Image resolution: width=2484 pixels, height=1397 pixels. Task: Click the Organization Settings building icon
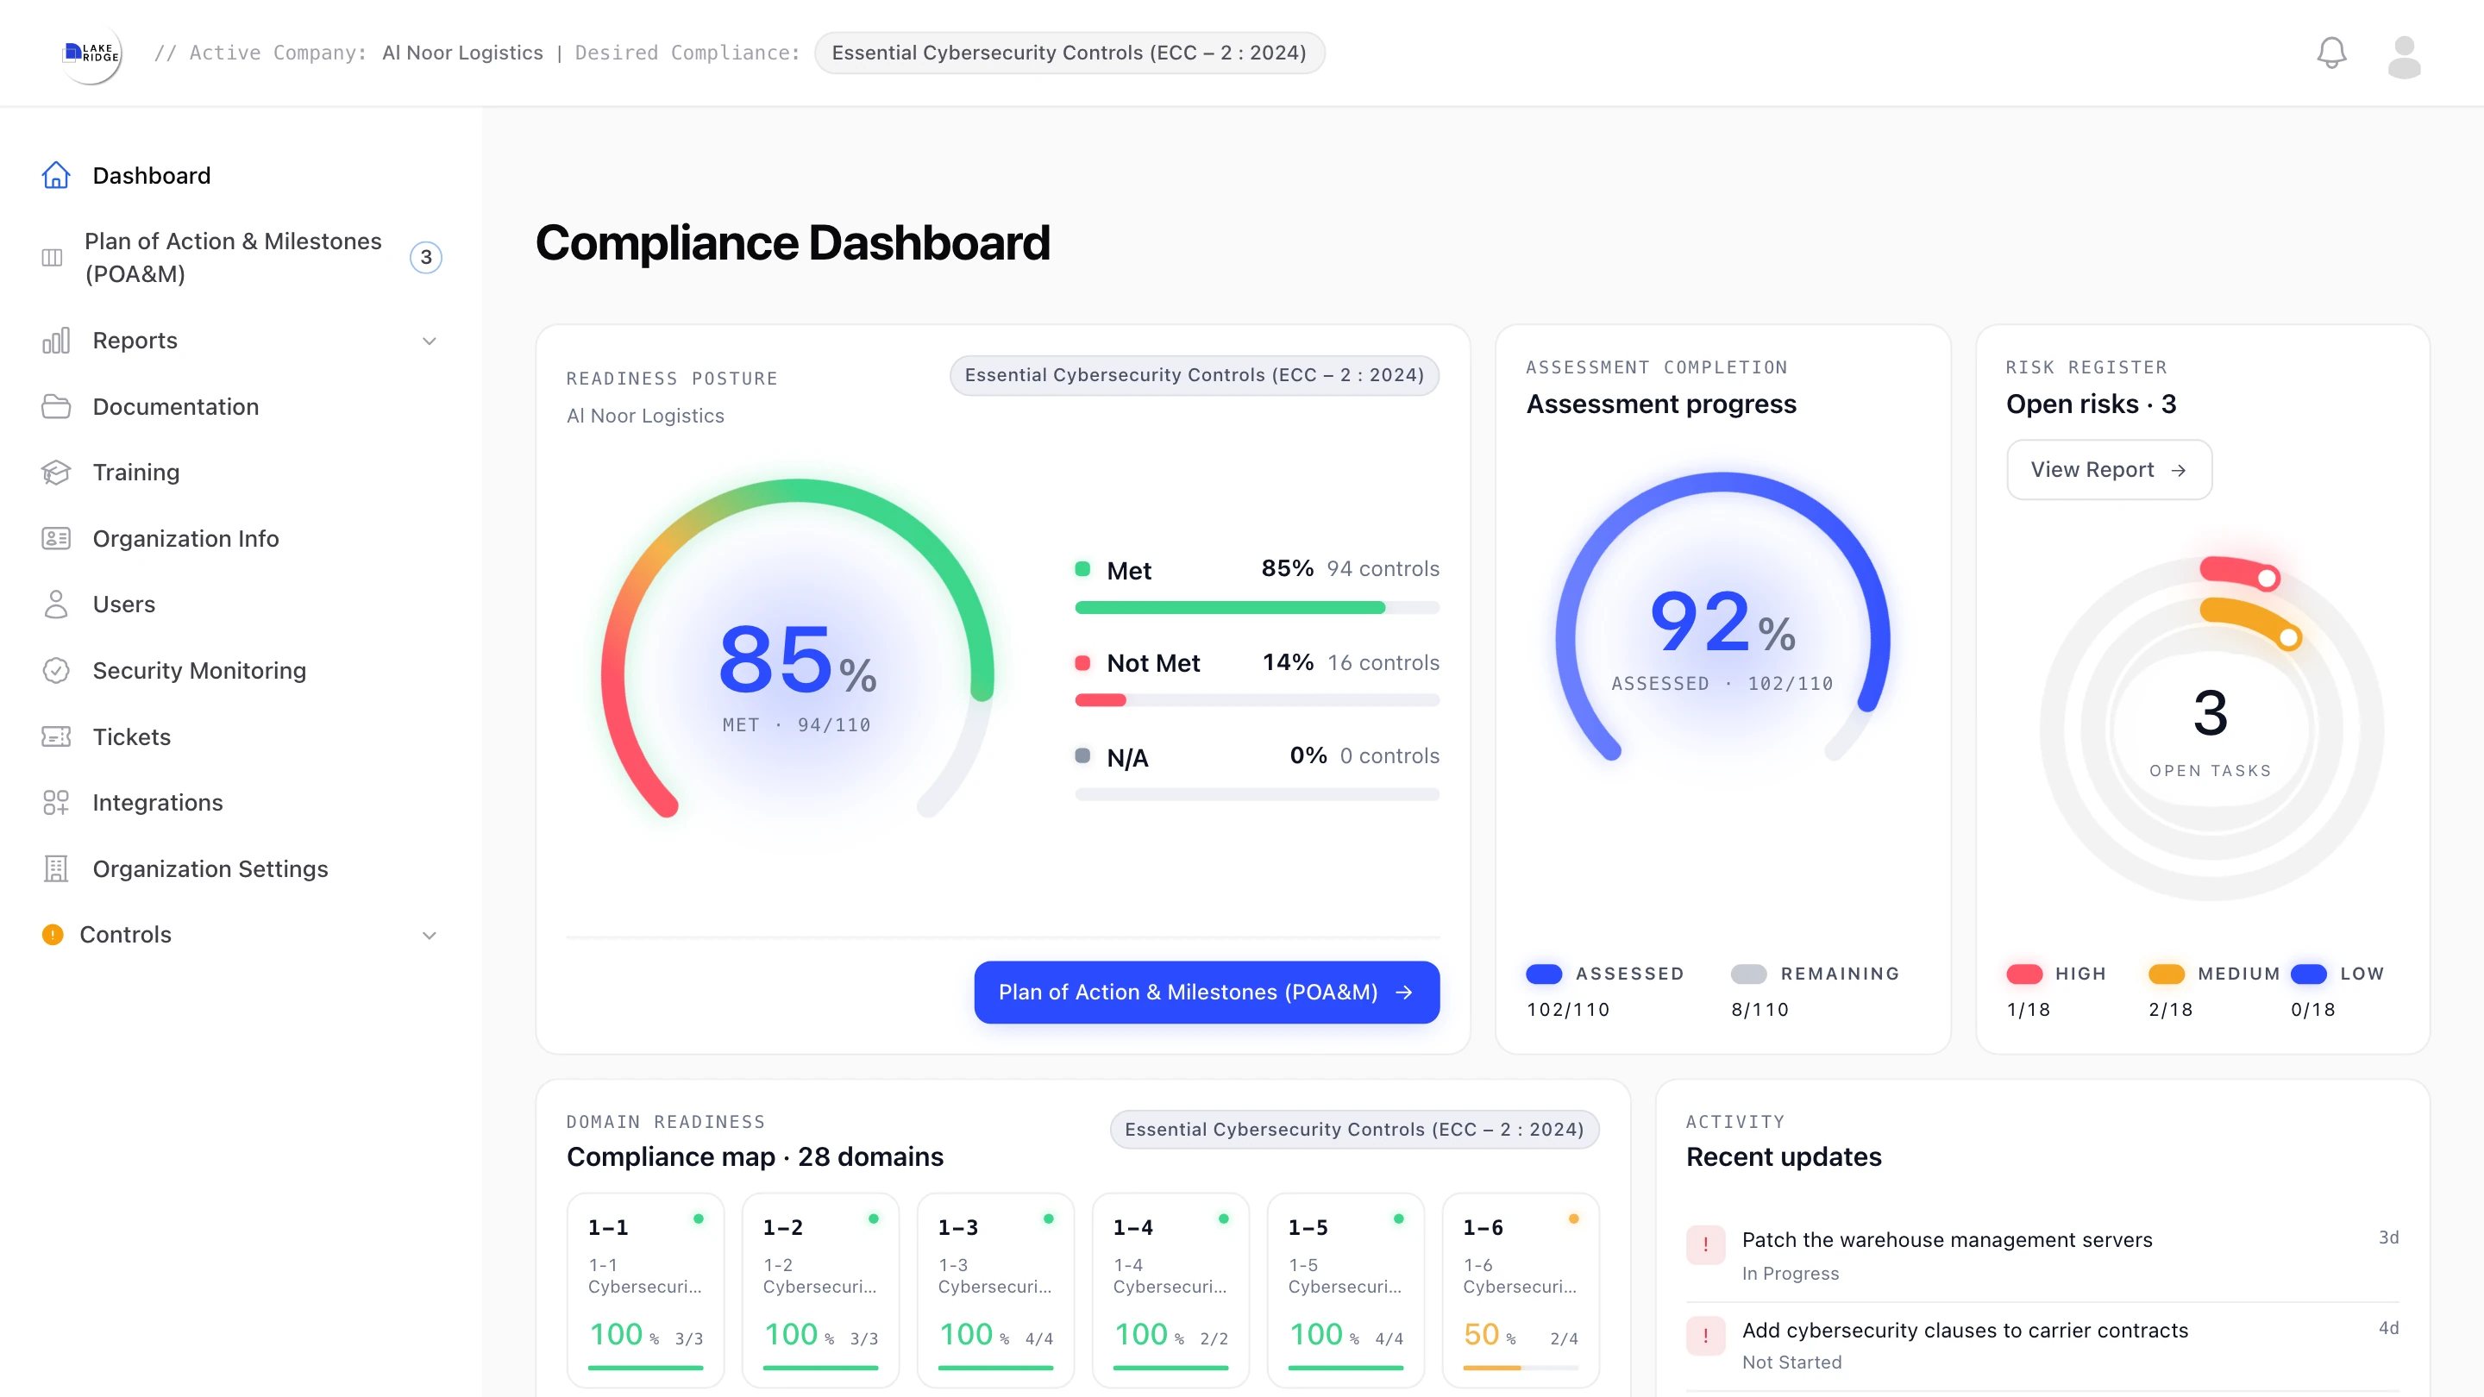click(x=56, y=868)
